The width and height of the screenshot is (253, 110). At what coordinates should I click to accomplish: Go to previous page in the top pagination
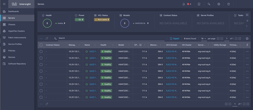tap(222, 39)
